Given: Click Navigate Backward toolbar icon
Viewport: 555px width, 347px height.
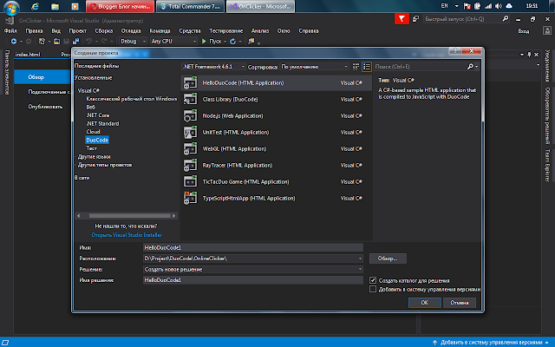Looking at the screenshot, I should coord(14,42).
